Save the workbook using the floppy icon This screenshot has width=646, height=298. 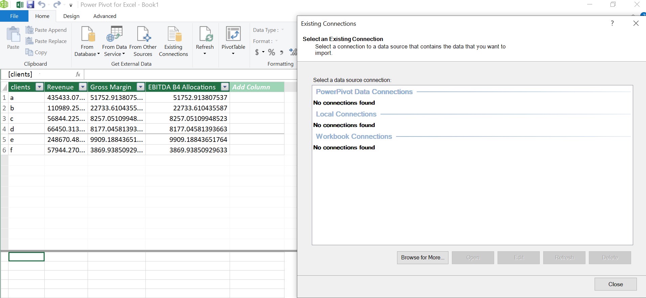coord(31,5)
